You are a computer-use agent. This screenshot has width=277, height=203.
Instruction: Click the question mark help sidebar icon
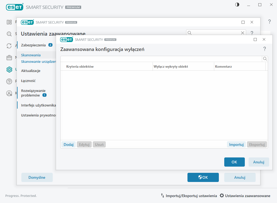9,81
